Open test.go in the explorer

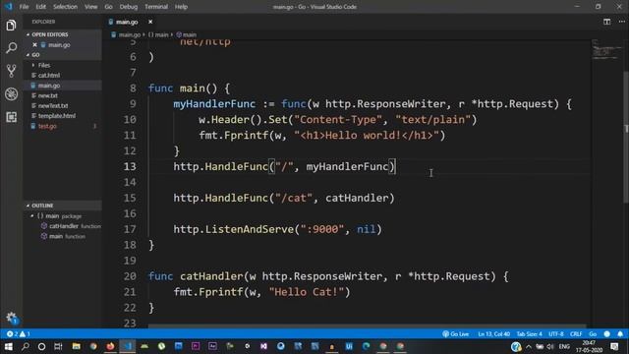pyautogui.click(x=47, y=126)
